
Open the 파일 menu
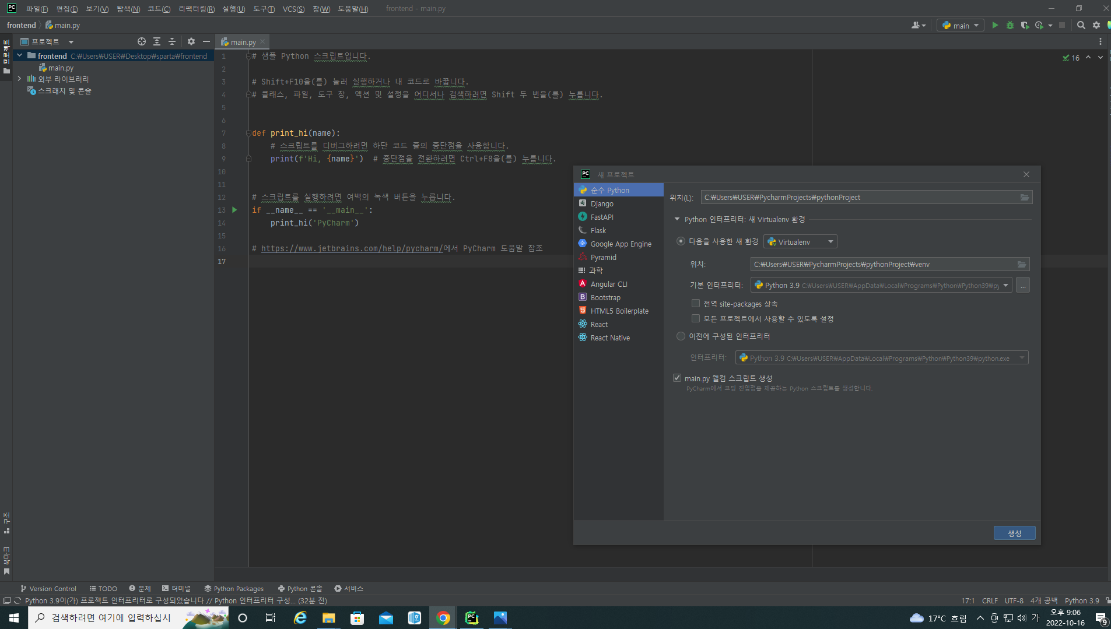tap(37, 9)
